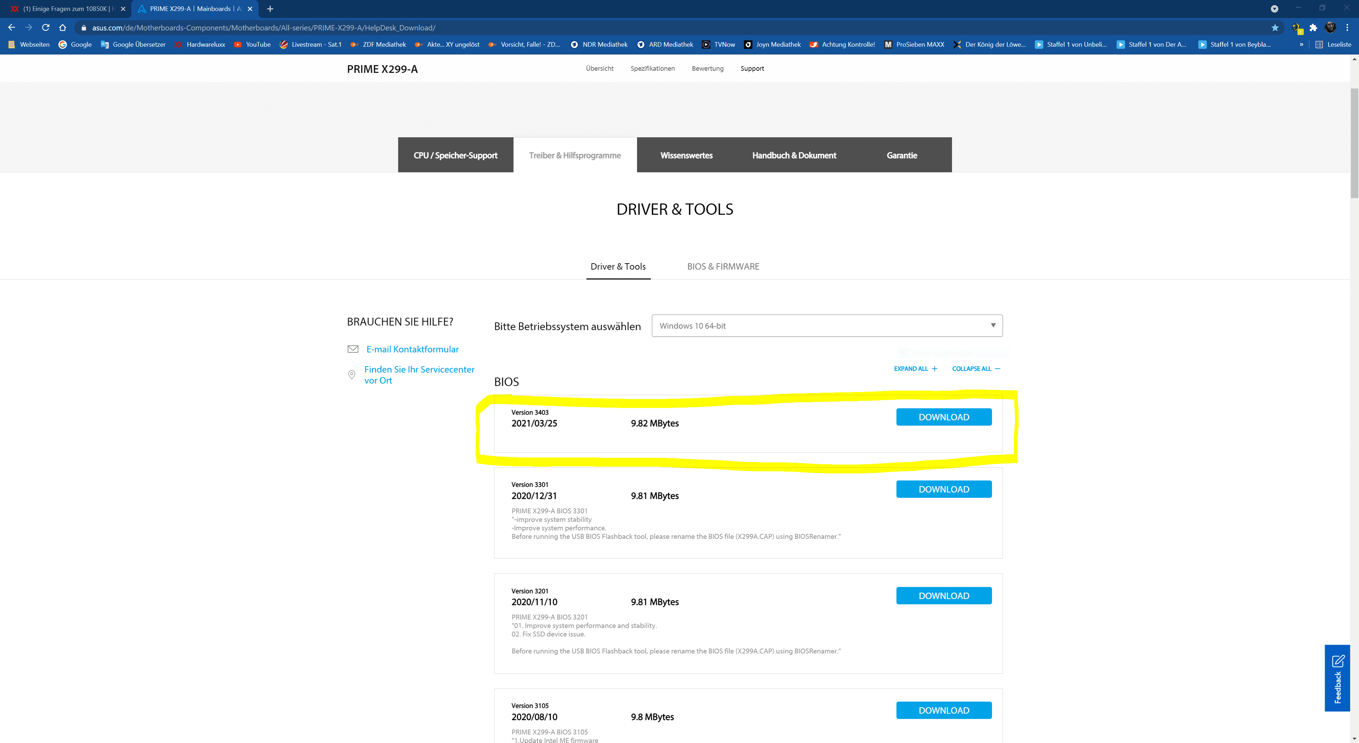Click the bookmark star icon
The width and height of the screenshot is (1359, 743).
tap(1274, 28)
